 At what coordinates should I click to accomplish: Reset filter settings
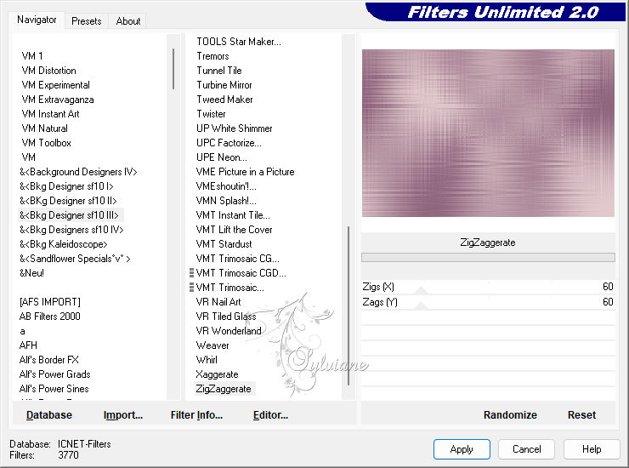click(x=581, y=414)
